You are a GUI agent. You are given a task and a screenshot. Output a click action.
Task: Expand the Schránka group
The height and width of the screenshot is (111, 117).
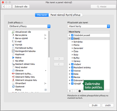point(72,42)
